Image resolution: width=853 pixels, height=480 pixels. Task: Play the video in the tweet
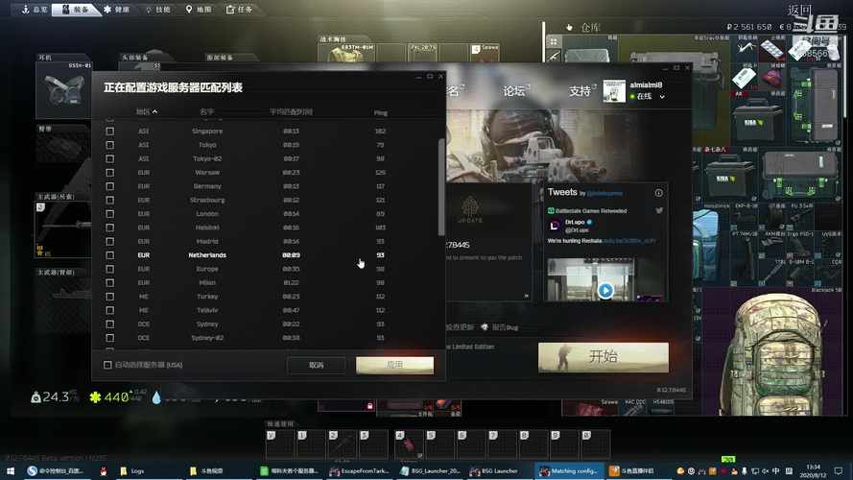tap(605, 291)
